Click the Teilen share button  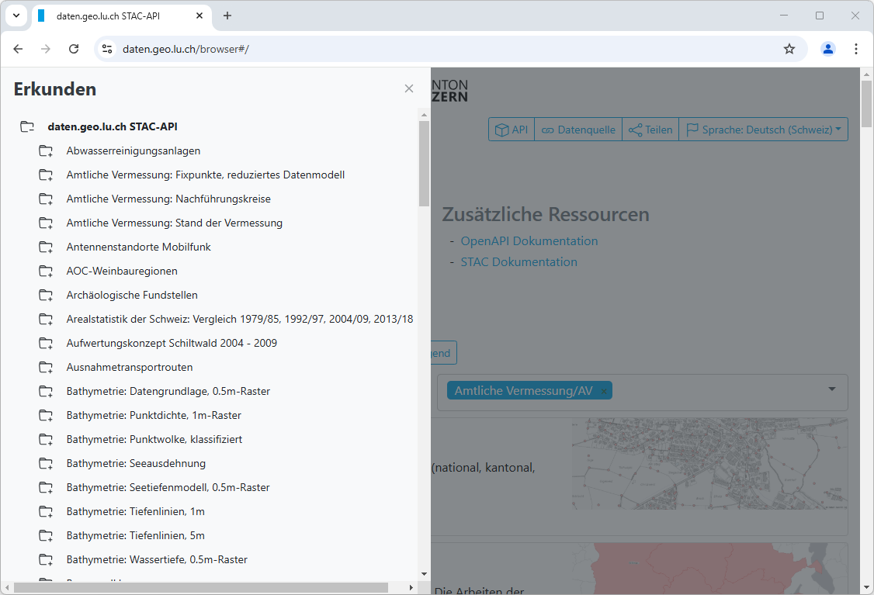click(x=650, y=130)
